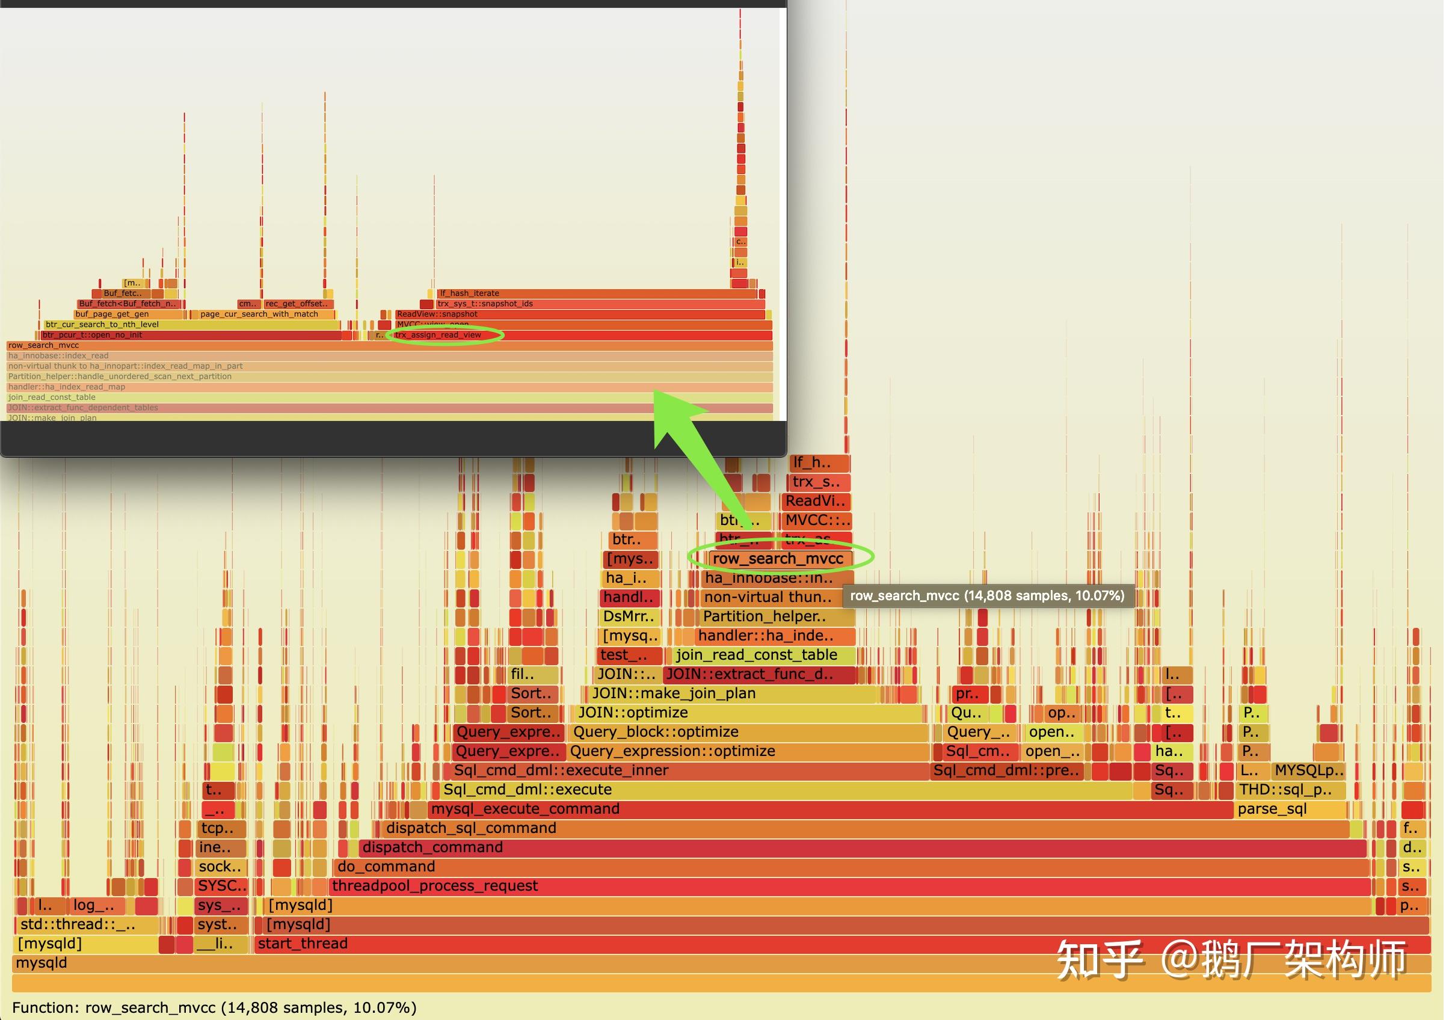The height and width of the screenshot is (1020, 1446).
Task: Click the Sql_cmd_dml::execute_inner frame
Action: (x=686, y=770)
